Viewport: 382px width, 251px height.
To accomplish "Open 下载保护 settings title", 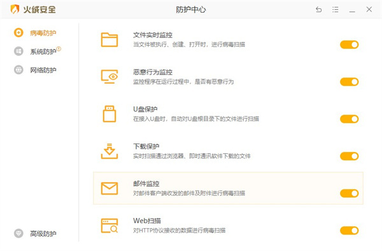I will coord(146,146).
